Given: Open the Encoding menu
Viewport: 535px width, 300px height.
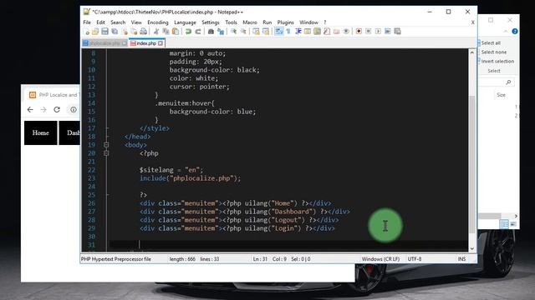Looking at the screenshot, I should (158, 22).
